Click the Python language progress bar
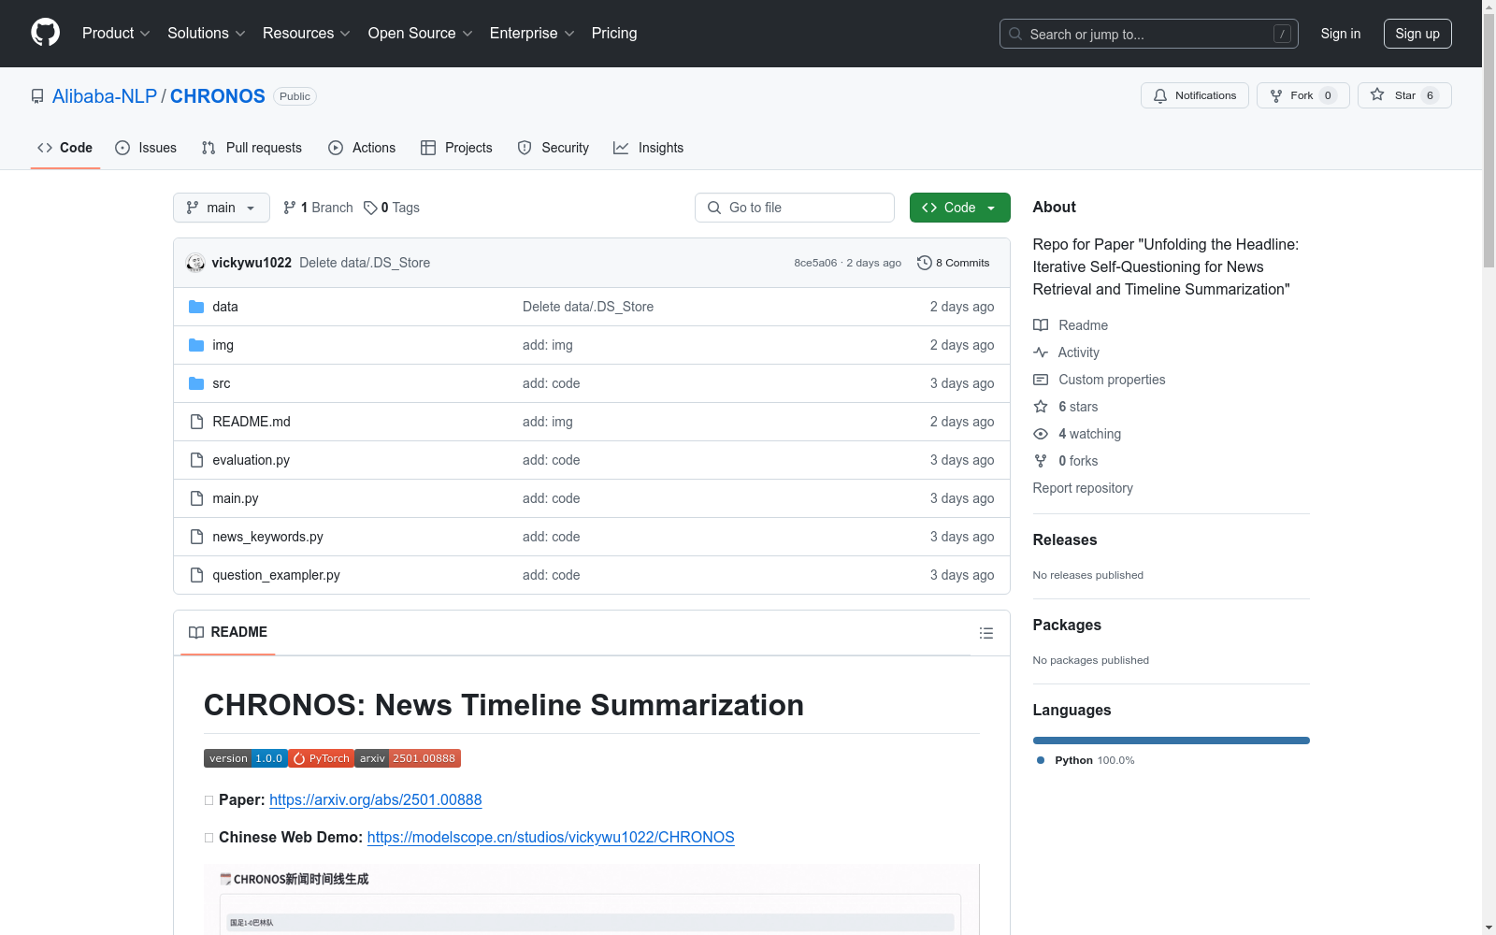Viewport: 1496px width, 935px height. point(1172,741)
